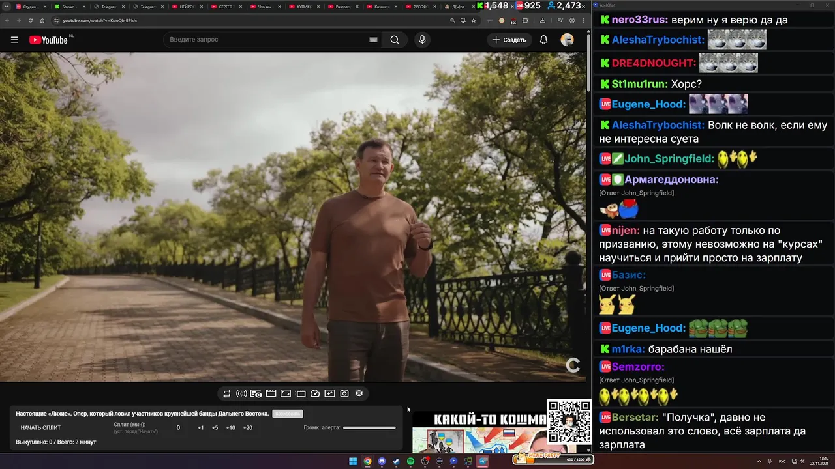The width and height of the screenshot is (835, 469).
Task: Click chat message 'Хорс?'
Action: pos(686,84)
